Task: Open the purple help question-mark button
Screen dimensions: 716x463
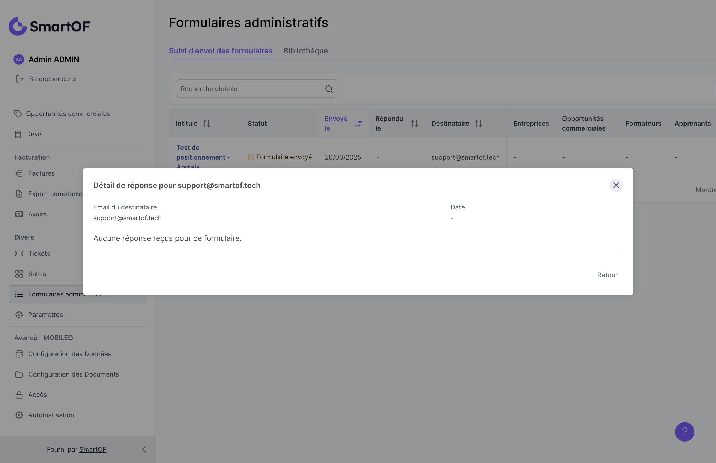Action: click(x=685, y=432)
